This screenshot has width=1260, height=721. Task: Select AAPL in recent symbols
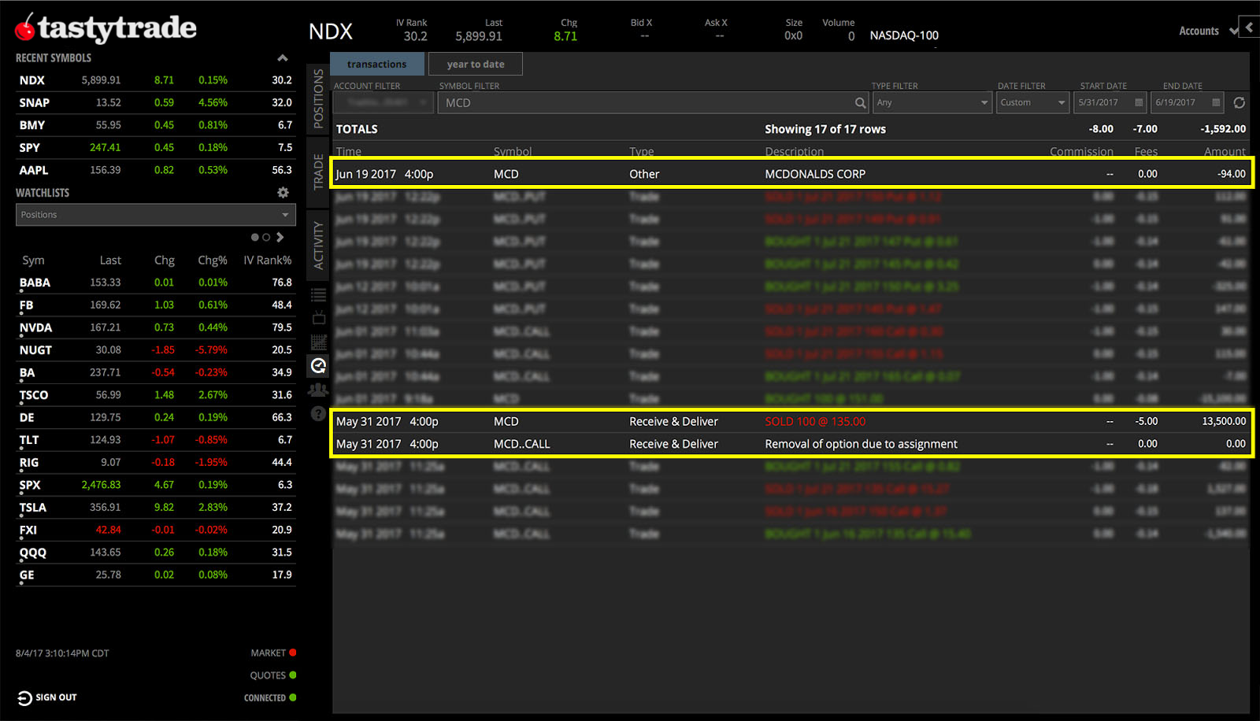click(156, 170)
